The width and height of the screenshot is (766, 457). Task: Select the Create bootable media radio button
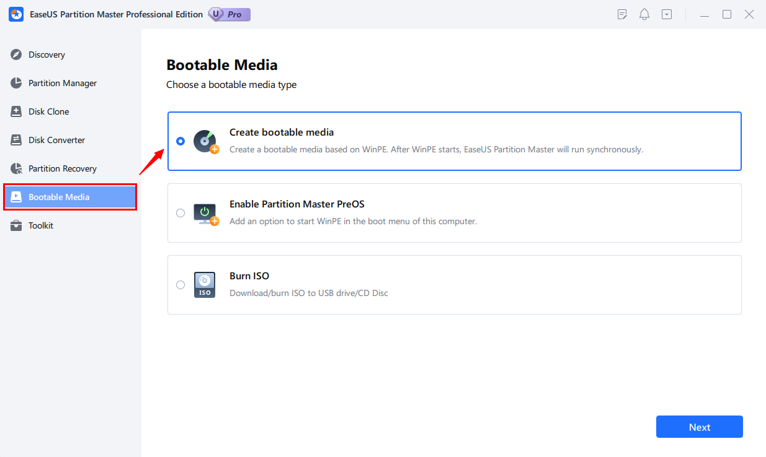point(180,141)
